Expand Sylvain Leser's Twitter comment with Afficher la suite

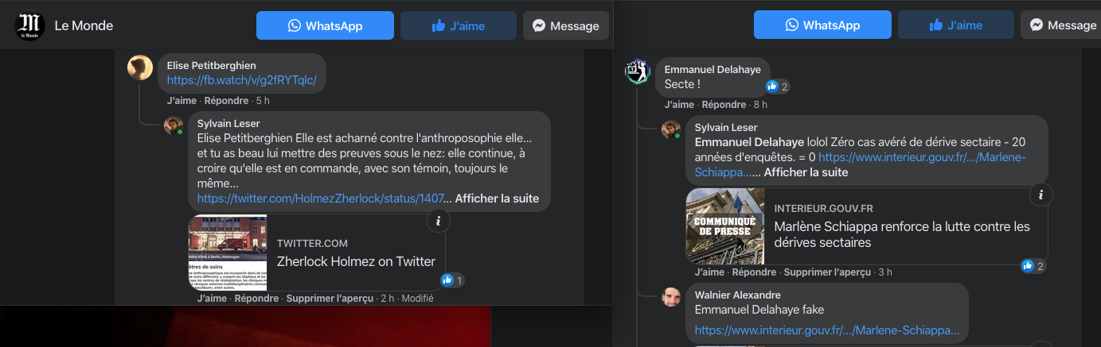click(x=497, y=199)
